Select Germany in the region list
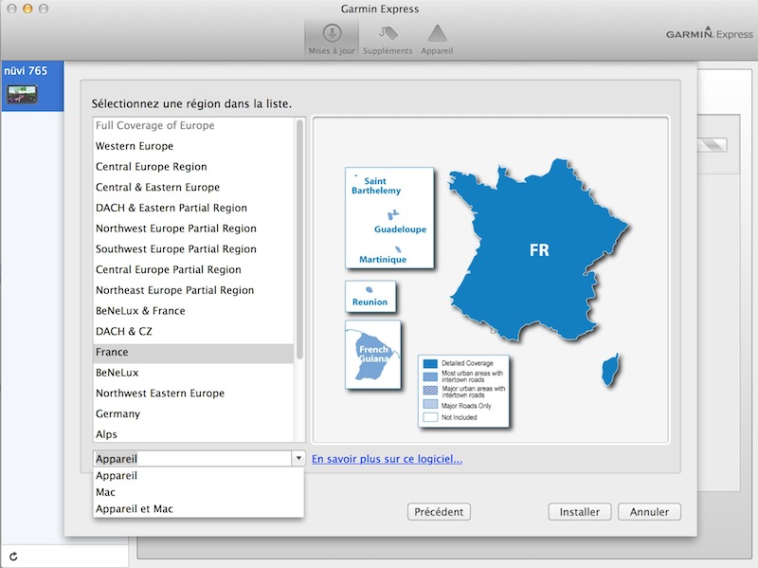The width and height of the screenshot is (758, 568). click(x=193, y=413)
